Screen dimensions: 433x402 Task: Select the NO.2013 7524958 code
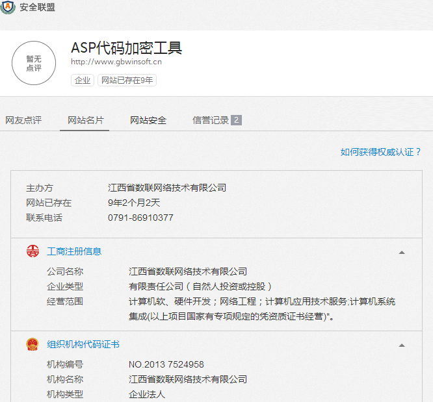point(166,364)
